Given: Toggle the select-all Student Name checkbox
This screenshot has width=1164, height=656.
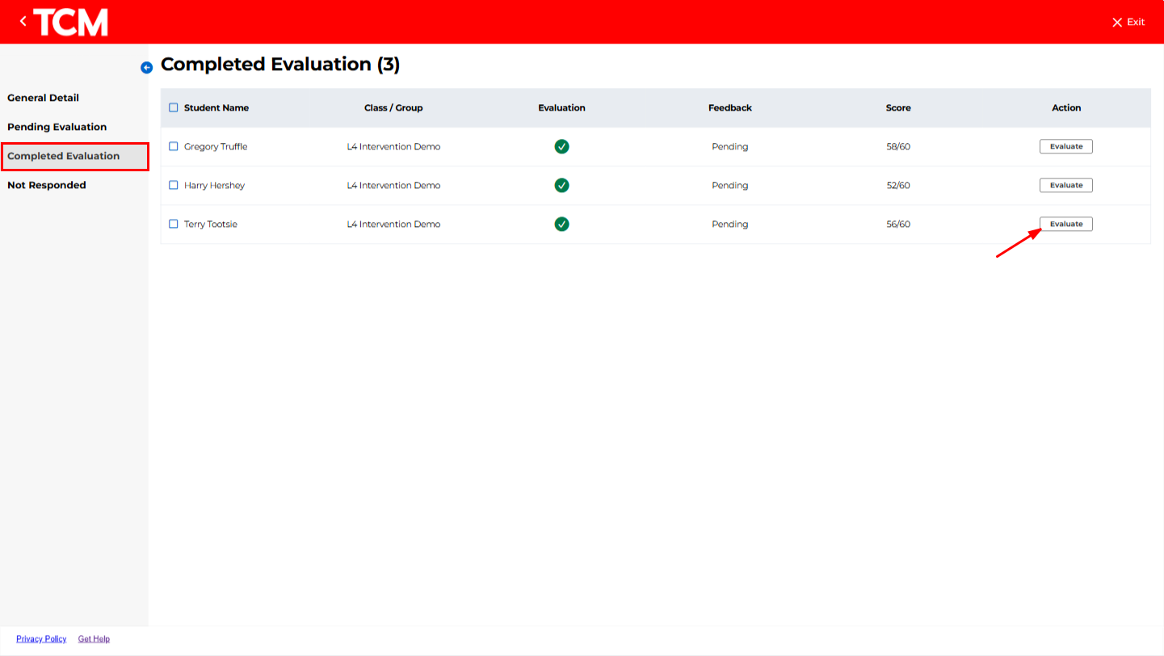Looking at the screenshot, I should pos(174,107).
